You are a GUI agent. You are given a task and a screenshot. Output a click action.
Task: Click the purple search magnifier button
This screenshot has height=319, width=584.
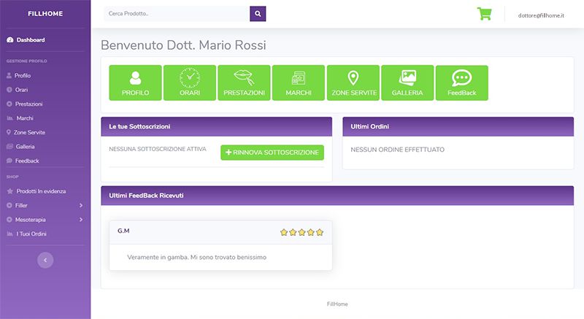pyautogui.click(x=258, y=14)
